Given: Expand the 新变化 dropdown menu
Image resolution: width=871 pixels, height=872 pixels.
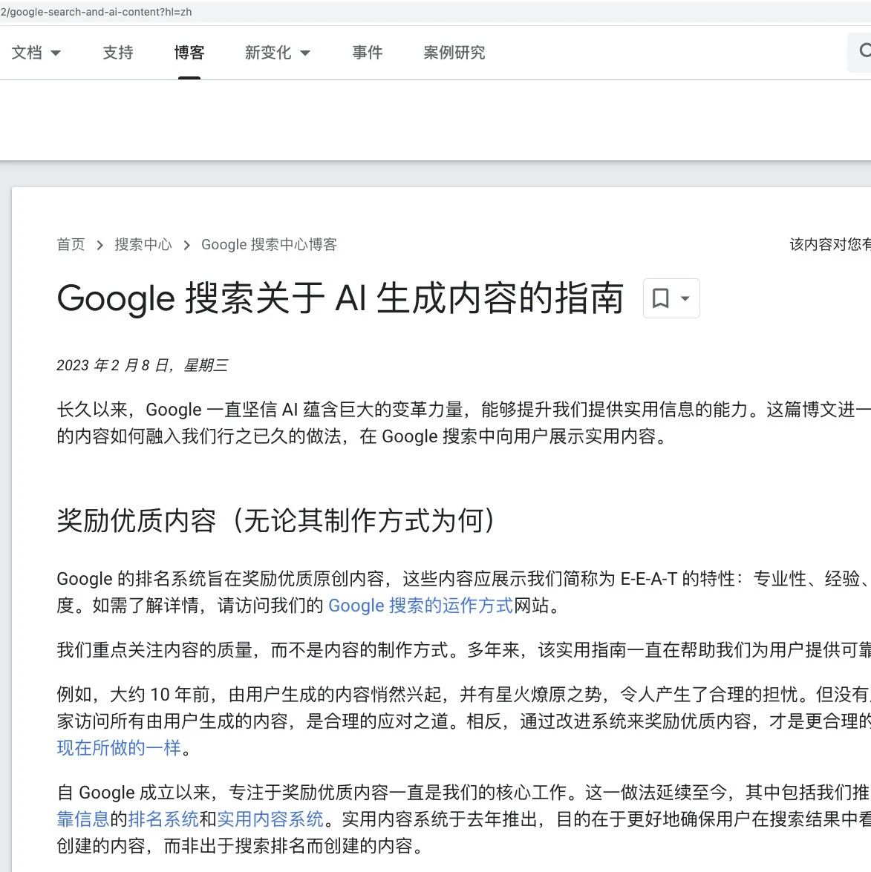Looking at the screenshot, I should click(x=277, y=53).
